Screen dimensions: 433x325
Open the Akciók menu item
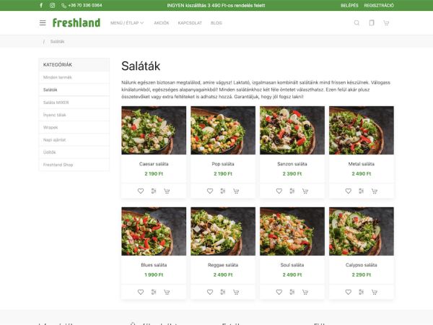point(162,23)
